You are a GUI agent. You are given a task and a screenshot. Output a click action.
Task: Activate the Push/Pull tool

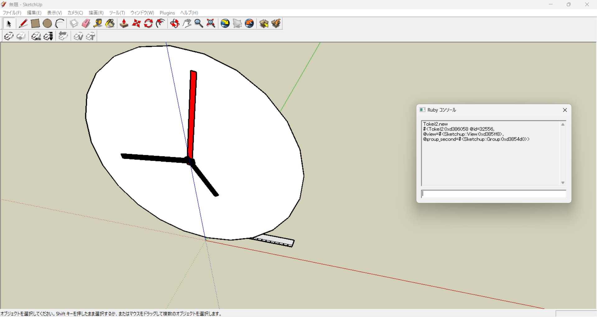click(x=124, y=24)
